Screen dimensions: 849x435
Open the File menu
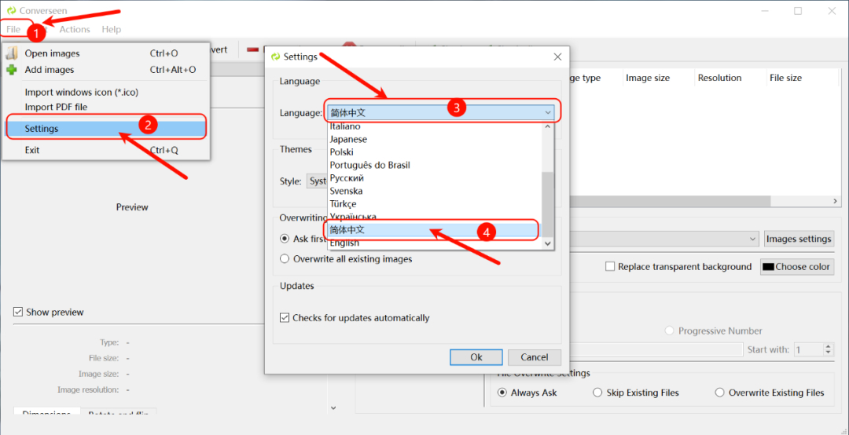tap(13, 29)
